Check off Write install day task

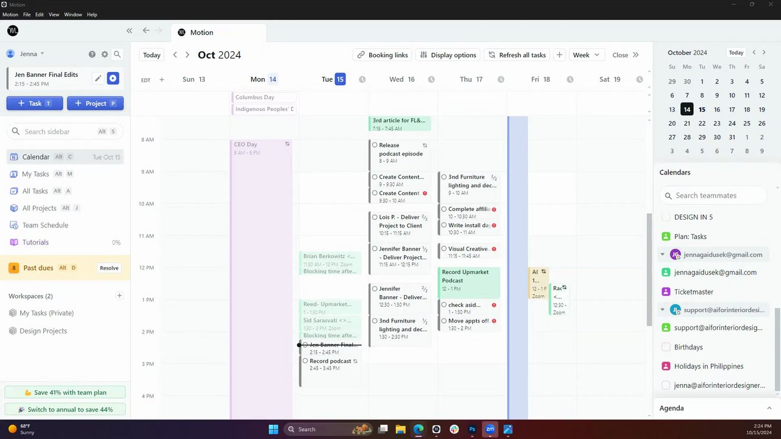click(x=444, y=225)
